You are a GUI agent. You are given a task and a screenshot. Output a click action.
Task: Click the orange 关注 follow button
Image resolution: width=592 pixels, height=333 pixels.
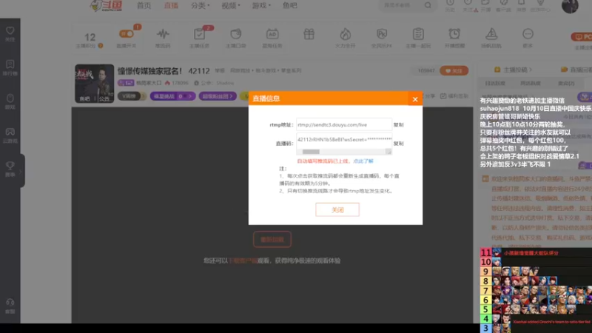pos(454,70)
